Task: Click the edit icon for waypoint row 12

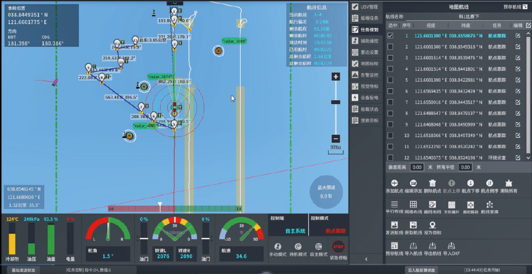Action: click(x=518, y=157)
